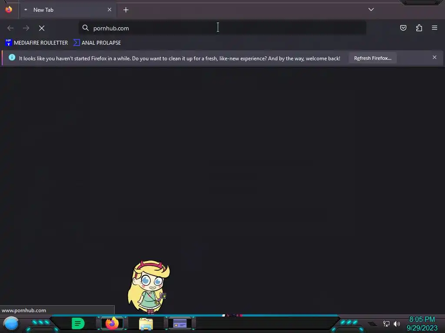Image resolution: width=445 pixels, height=333 pixels.
Task: Click the Firefox taskbar icon
Action: point(112,323)
